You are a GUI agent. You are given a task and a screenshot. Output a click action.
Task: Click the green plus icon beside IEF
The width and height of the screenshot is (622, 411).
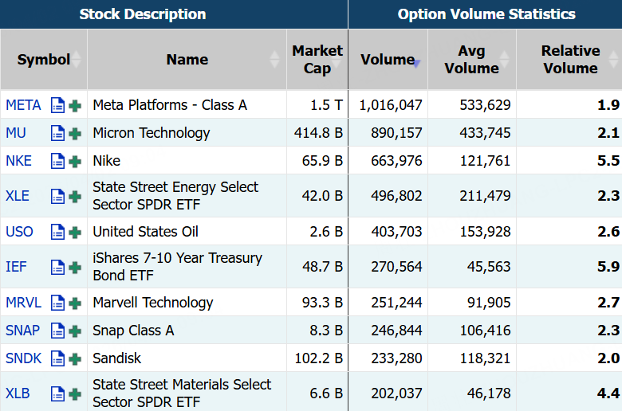point(75,267)
